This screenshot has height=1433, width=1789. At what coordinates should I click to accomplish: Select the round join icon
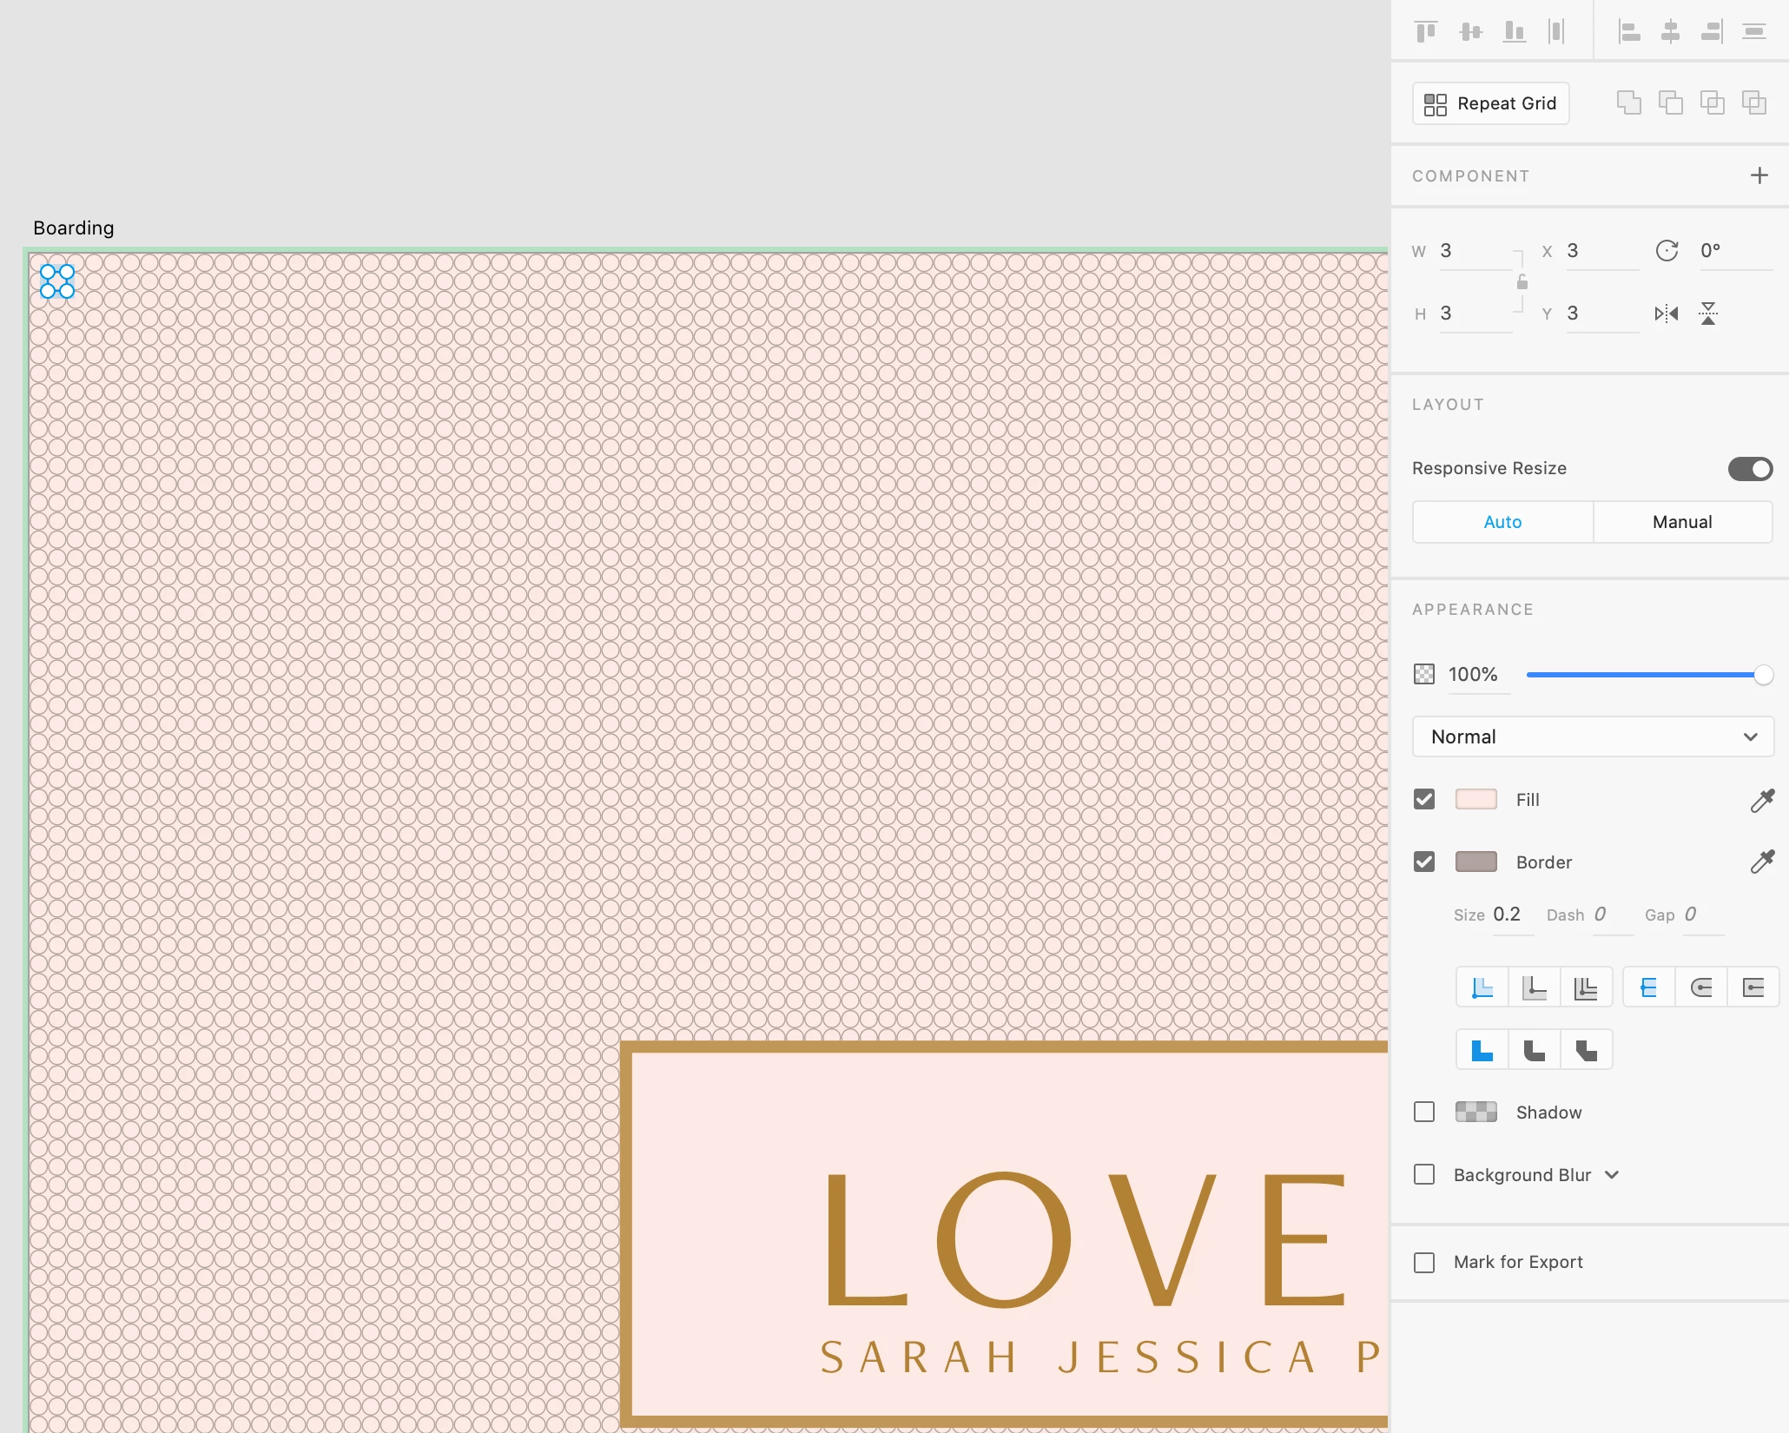[1535, 1050]
